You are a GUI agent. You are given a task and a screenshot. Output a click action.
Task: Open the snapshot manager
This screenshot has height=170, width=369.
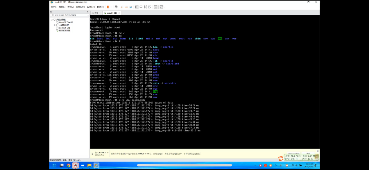point(131,7)
